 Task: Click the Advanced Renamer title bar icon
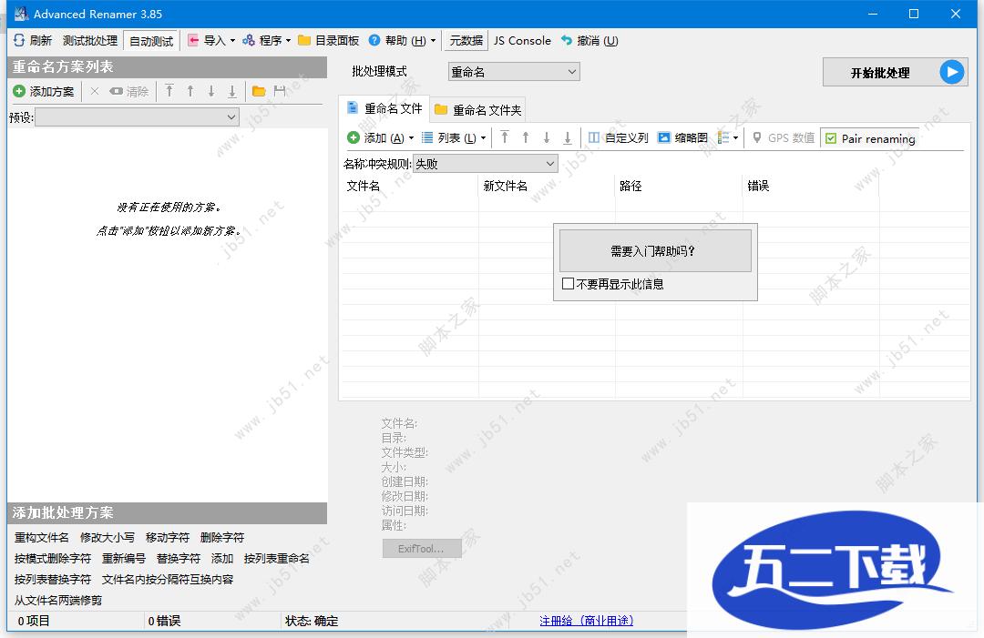[x=21, y=13]
